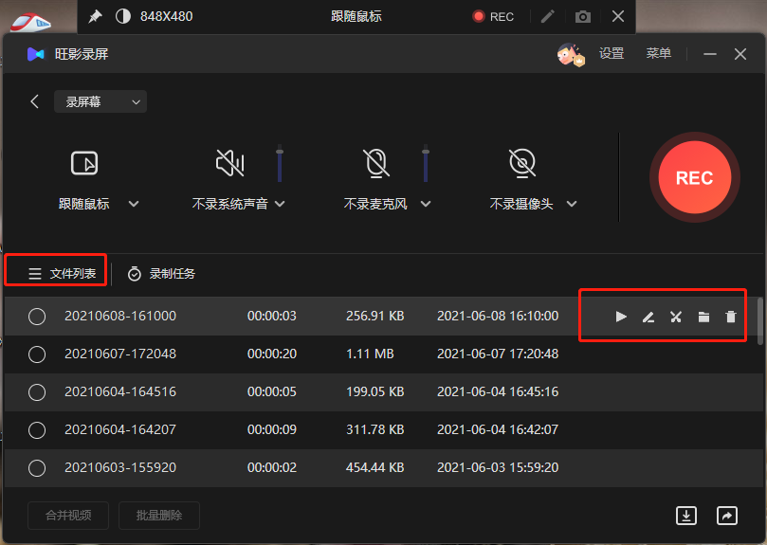Delete the 20210608-161000 recording
The width and height of the screenshot is (767, 545).
[x=730, y=317]
